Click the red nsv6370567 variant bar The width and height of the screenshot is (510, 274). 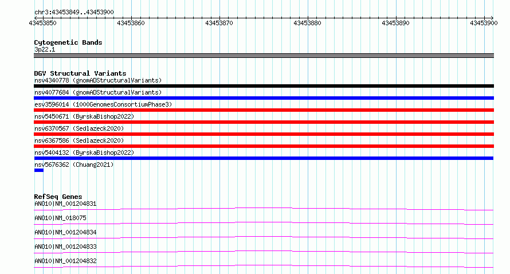pos(264,134)
